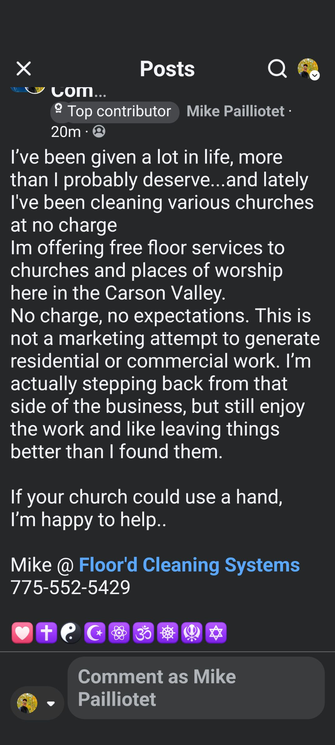Tap the Khanda symbol emoji
The image size is (335, 745).
(192, 633)
